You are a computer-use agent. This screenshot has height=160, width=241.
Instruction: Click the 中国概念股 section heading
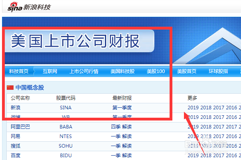(x=30, y=88)
